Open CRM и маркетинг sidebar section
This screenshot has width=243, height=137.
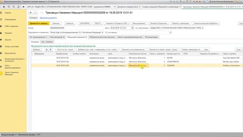(x=11, y=26)
